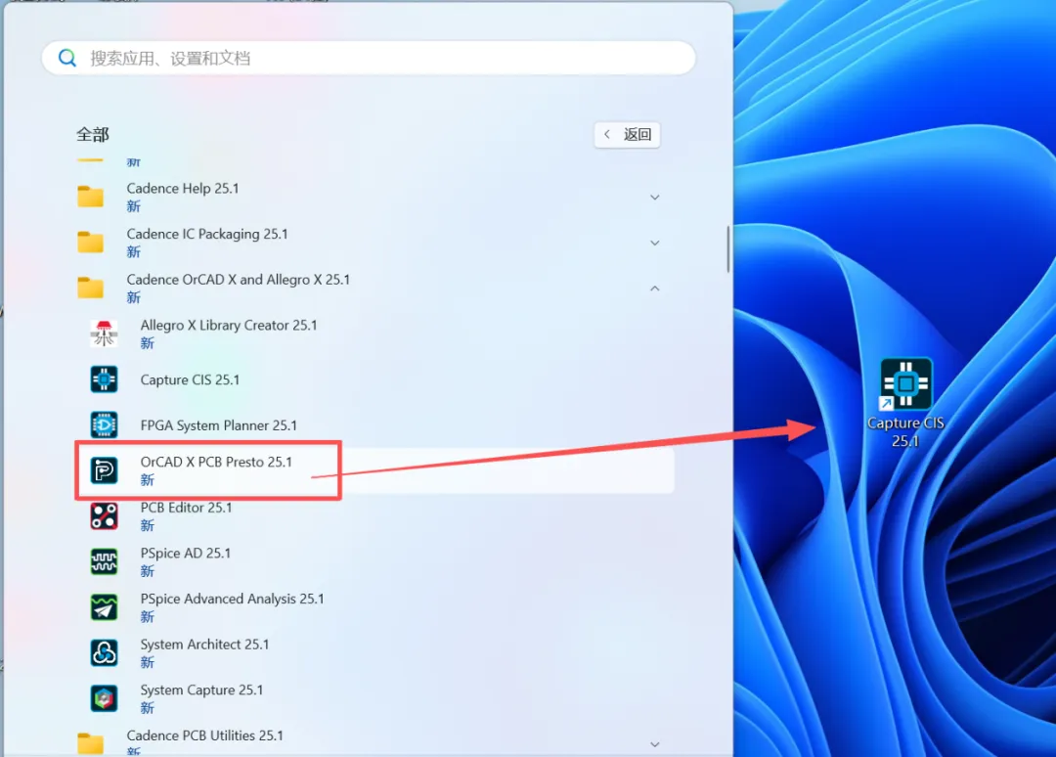
Task: Click the Capture CIS 25.1 chip icon in list
Action: coord(104,379)
